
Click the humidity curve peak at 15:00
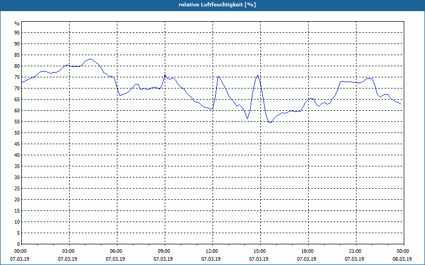coord(258,75)
